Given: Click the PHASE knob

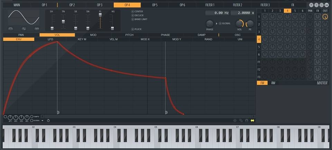Looking at the screenshot, I should pos(210,24).
